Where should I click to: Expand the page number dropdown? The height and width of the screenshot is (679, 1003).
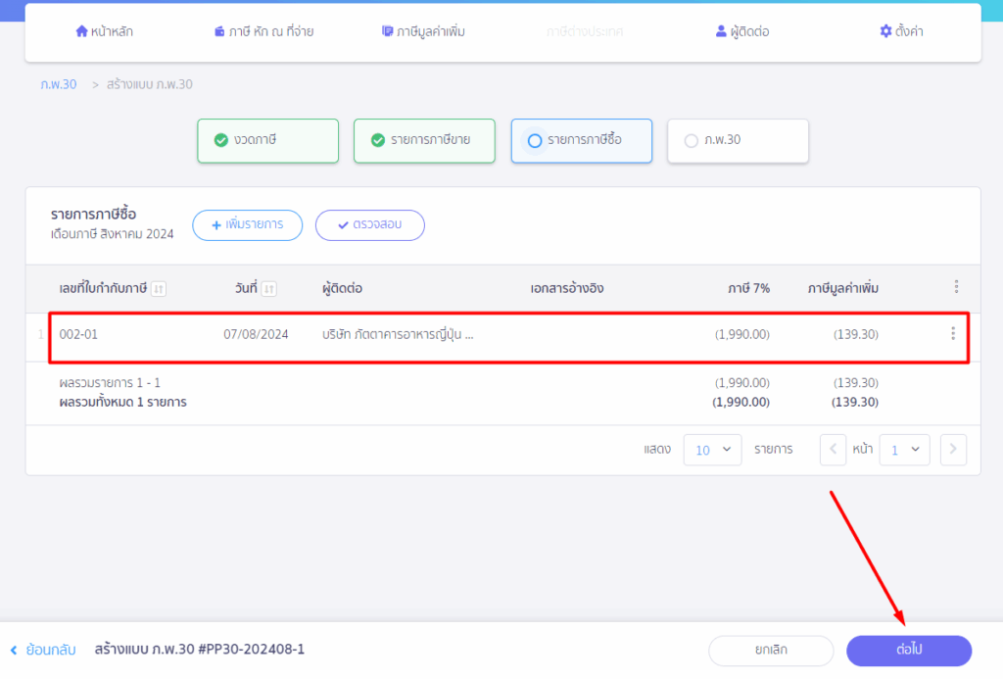[904, 450]
